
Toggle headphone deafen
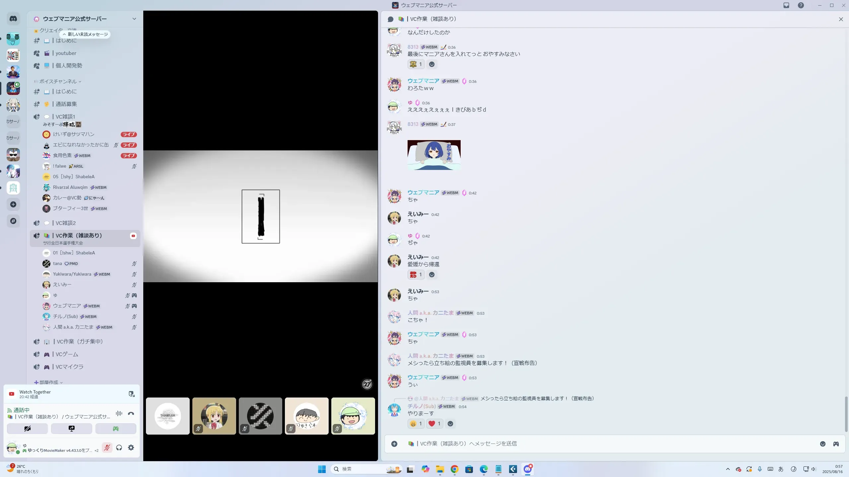[x=119, y=448]
